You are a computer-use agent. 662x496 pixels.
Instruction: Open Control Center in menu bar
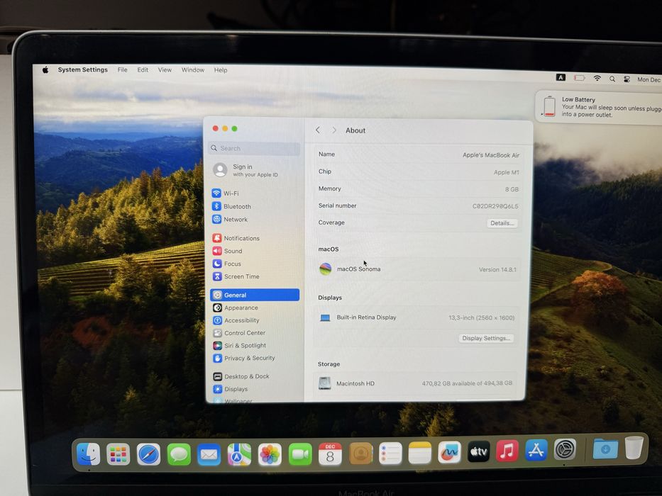pyautogui.click(x=627, y=79)
